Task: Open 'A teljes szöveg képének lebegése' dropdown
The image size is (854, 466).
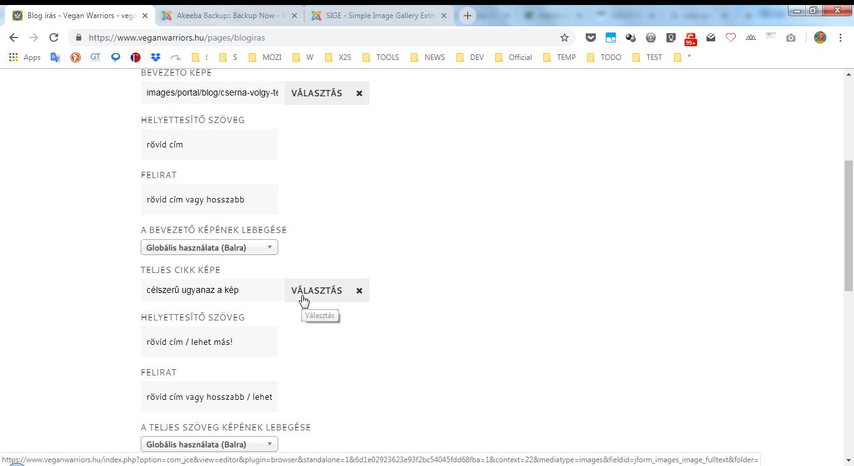Action: 209,444
